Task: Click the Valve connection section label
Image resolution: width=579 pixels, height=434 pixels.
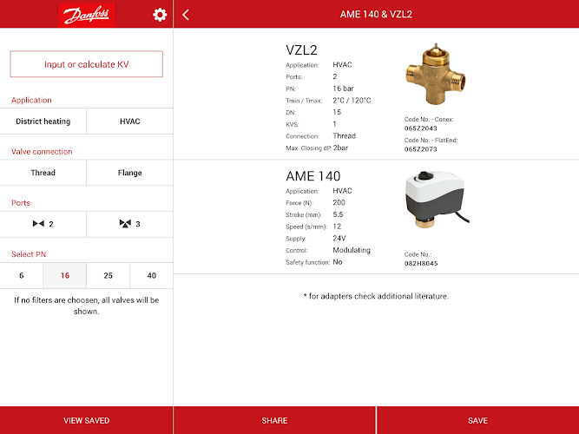Action: coord(42,151)
